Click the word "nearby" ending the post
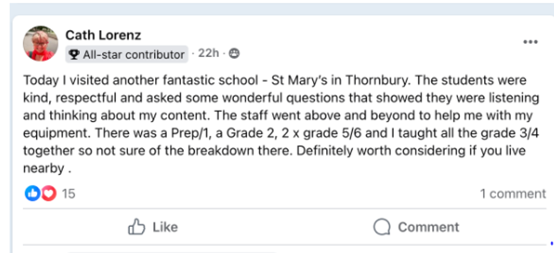554x253 pixels. click(43, 169)
